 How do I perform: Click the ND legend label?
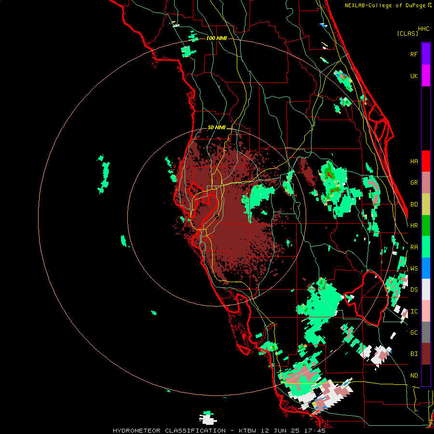414,376
